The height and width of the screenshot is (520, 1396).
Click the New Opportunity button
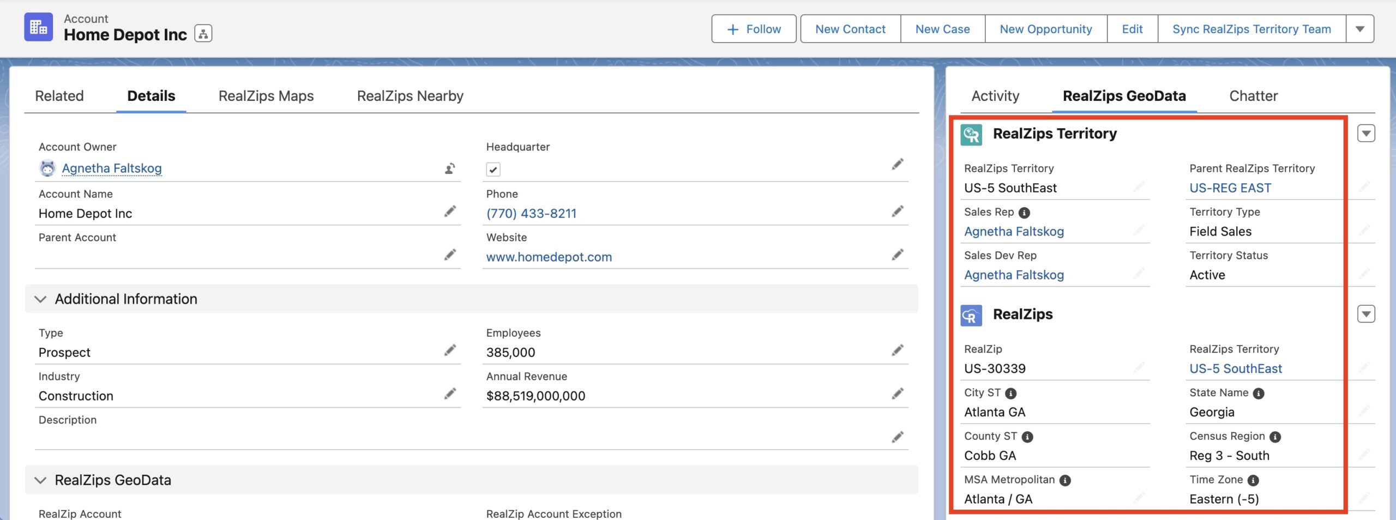click(x=1046, y=29)
